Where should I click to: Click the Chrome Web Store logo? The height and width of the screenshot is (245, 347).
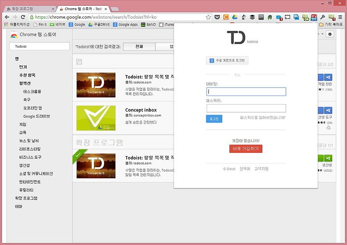13,35
